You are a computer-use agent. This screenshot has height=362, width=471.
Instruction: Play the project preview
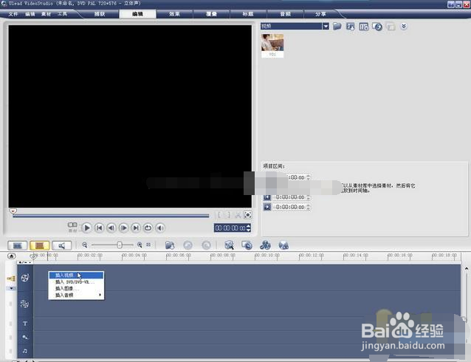coord(86,228)
